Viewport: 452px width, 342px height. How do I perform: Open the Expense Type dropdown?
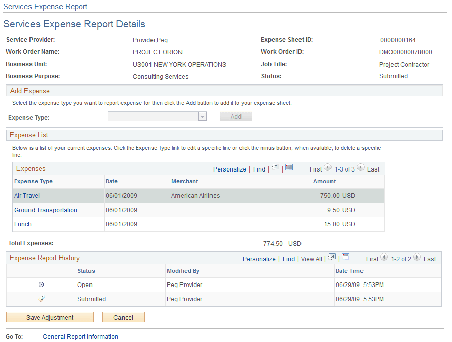click(x=202, y=116)
